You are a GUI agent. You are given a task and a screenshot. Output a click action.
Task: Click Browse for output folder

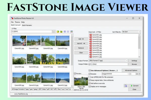(134, 64)
